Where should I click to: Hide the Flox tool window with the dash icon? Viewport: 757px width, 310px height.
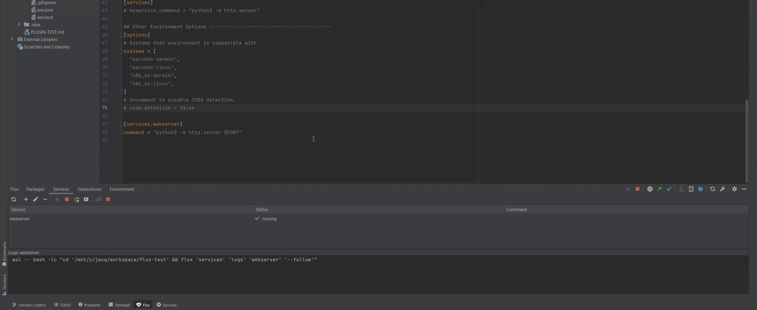[x=744, y=189]
